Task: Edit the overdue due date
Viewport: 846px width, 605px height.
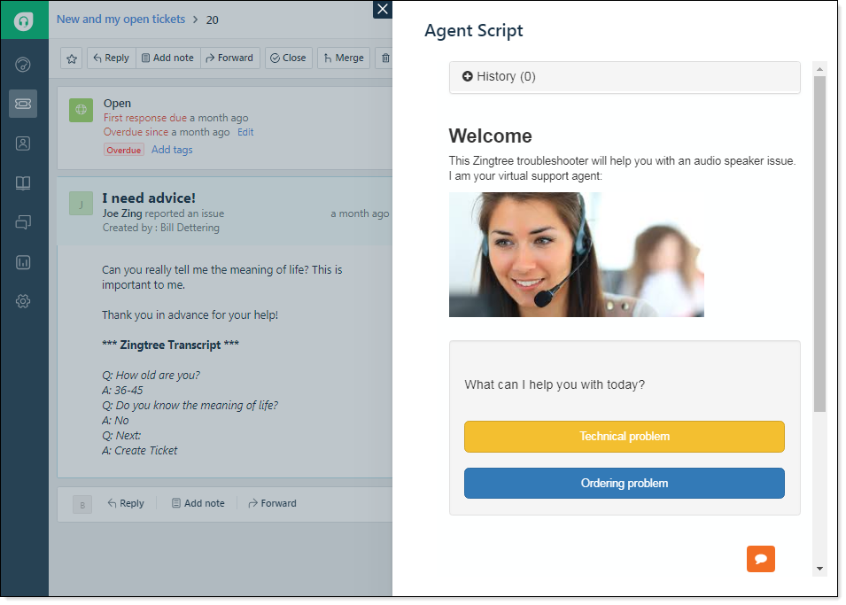Action: point(245,131)
